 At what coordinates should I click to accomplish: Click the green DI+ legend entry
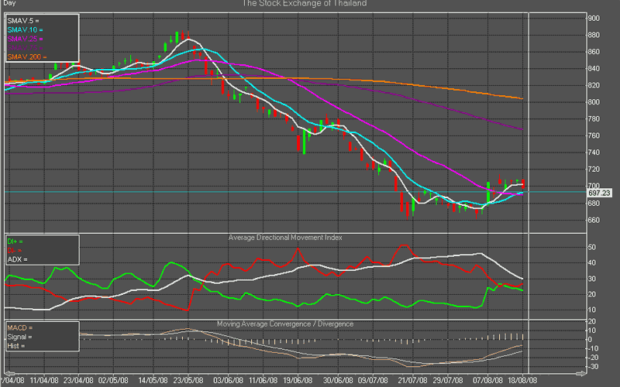[x=15, y=241]
